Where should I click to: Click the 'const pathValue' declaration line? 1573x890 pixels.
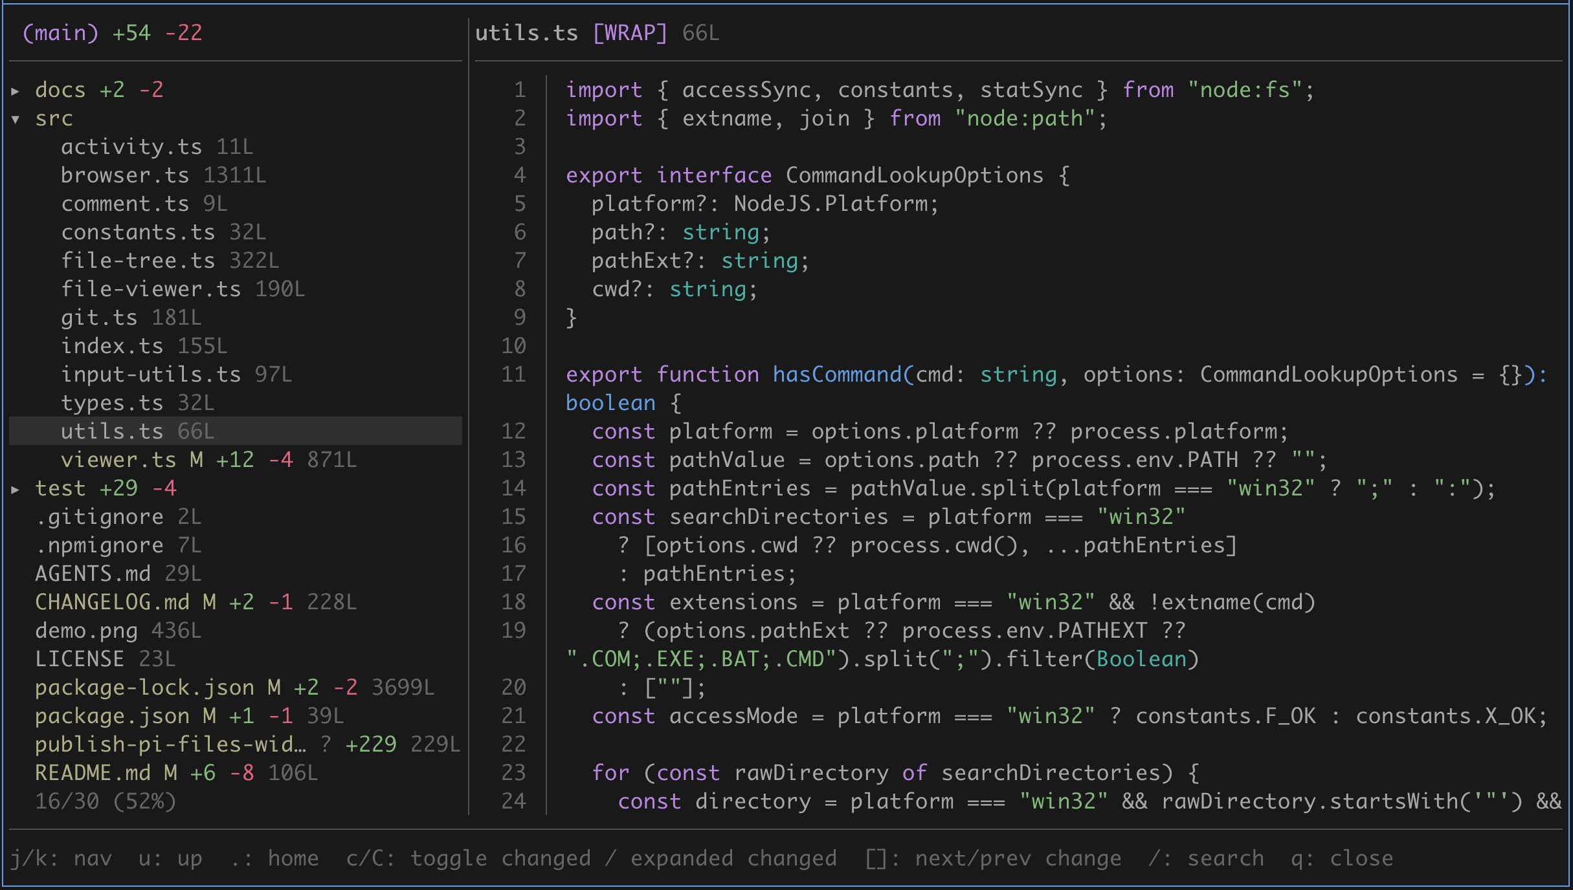tap(959, 460)
